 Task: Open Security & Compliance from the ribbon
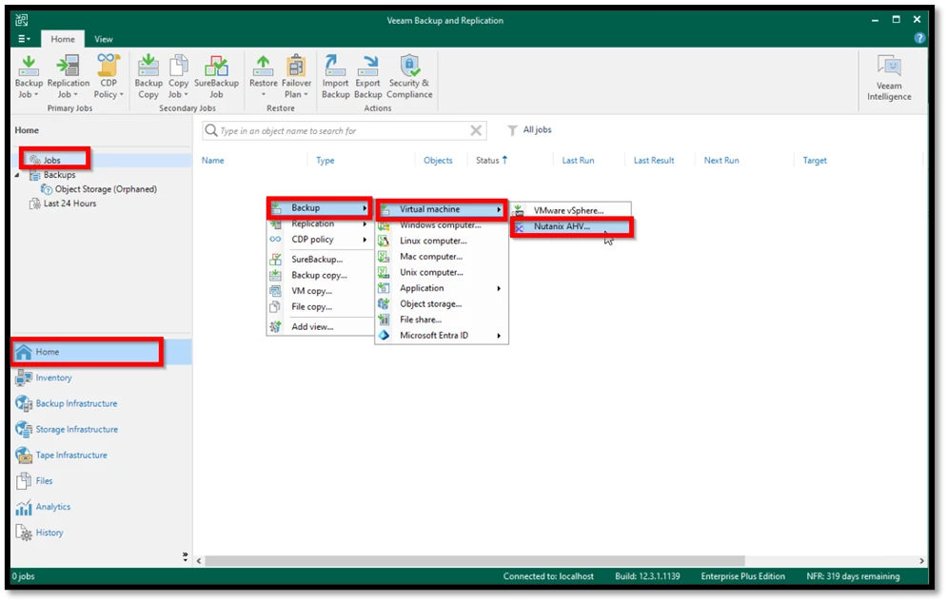409,77
